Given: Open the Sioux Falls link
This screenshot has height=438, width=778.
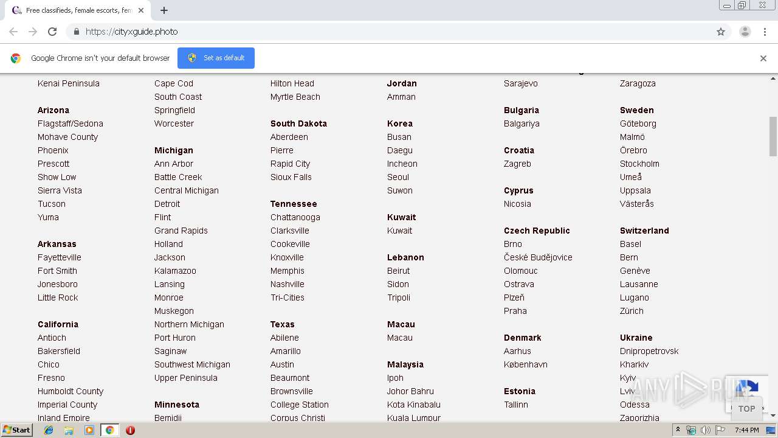Looking at the screenshot, I should (x=291, y=177).
